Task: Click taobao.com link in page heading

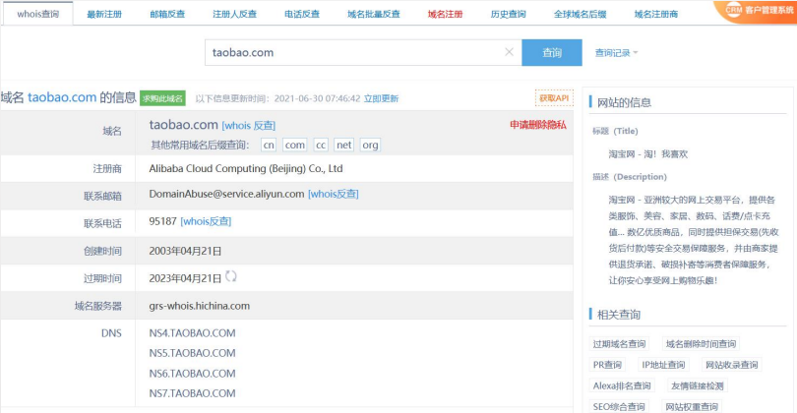Action: pyautogui.click(x=62, y=97)
